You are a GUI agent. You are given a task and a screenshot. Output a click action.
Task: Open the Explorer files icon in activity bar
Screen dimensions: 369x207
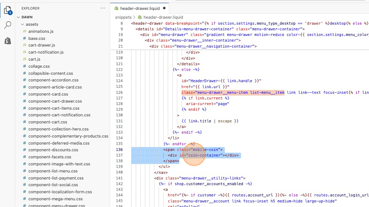pos(7,10)
